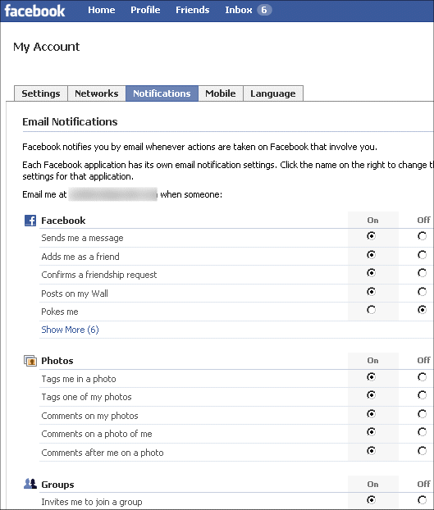This screenshot has width=434, height=510.
Task: Turn off Invites me to join a group
Action: (x=422, y=500)
